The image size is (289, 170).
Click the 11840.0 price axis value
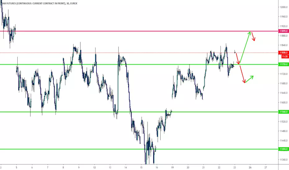tap(284, 45)
